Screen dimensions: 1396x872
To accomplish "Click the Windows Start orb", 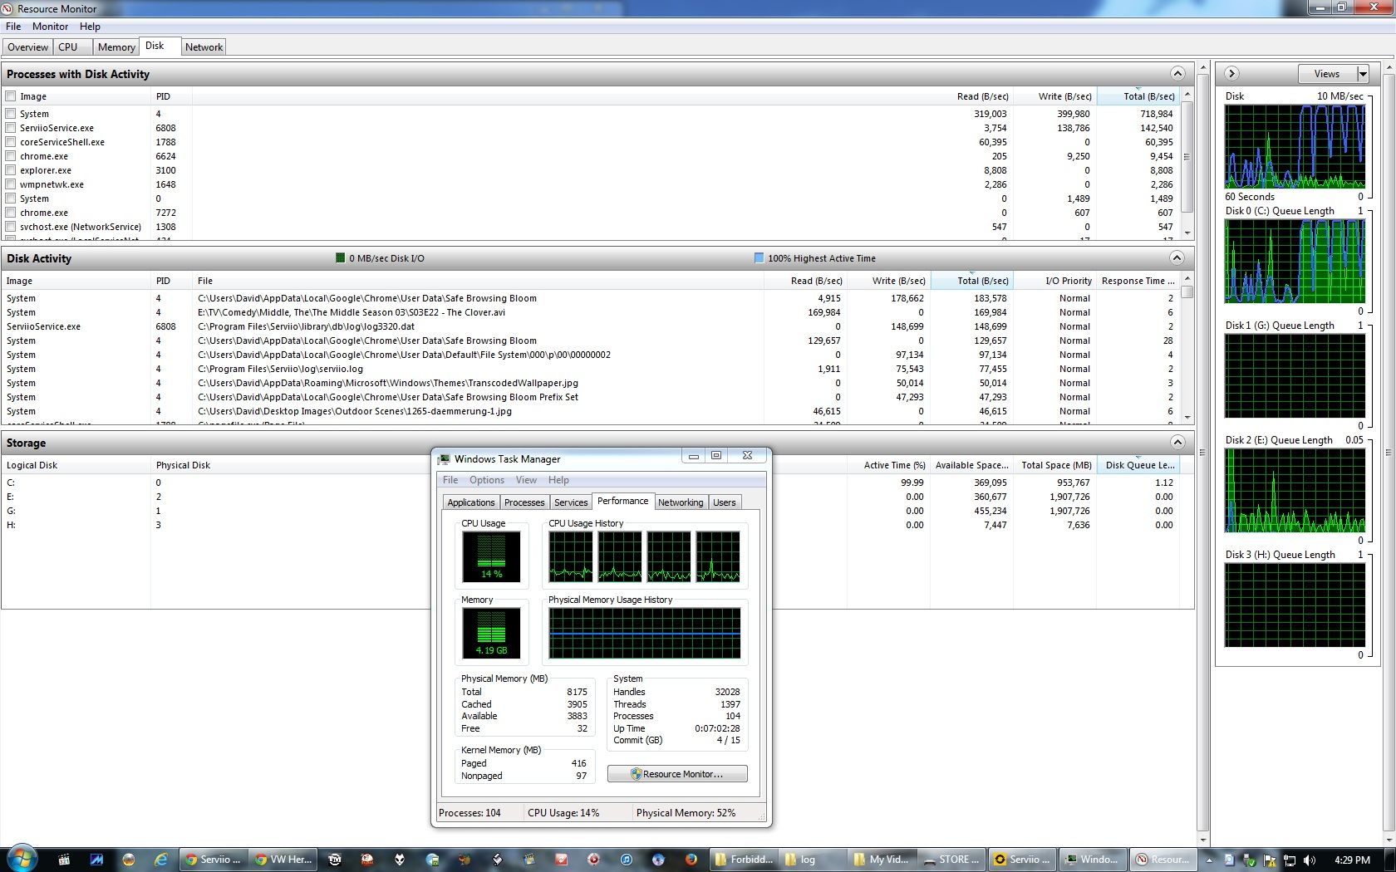I will pyautogui.click(x=22, y=859).
